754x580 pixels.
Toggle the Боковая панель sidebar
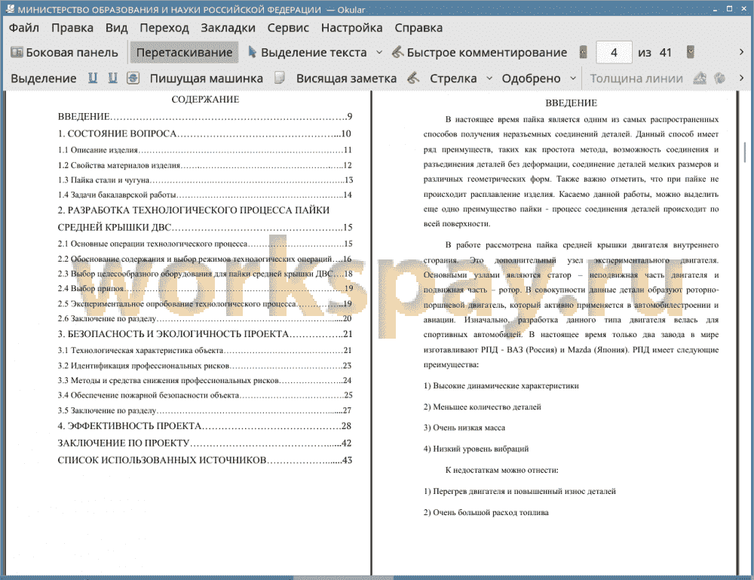coord(64,52)
